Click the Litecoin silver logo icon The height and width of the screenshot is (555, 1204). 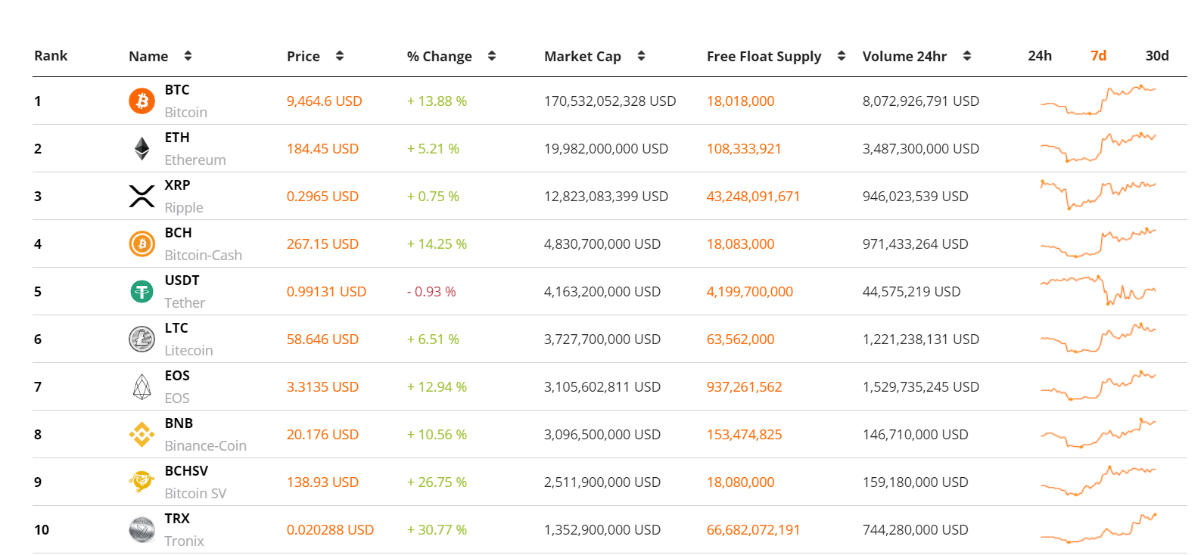[x=142, y=339]
